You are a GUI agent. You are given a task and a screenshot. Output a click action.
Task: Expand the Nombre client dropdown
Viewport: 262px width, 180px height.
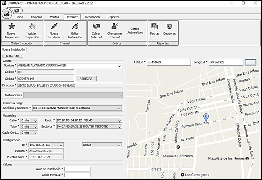[x=120, y=65]
